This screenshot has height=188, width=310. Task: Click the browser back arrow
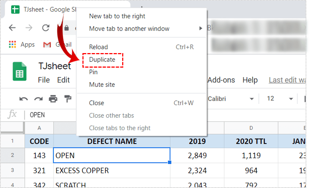[12, 28]
